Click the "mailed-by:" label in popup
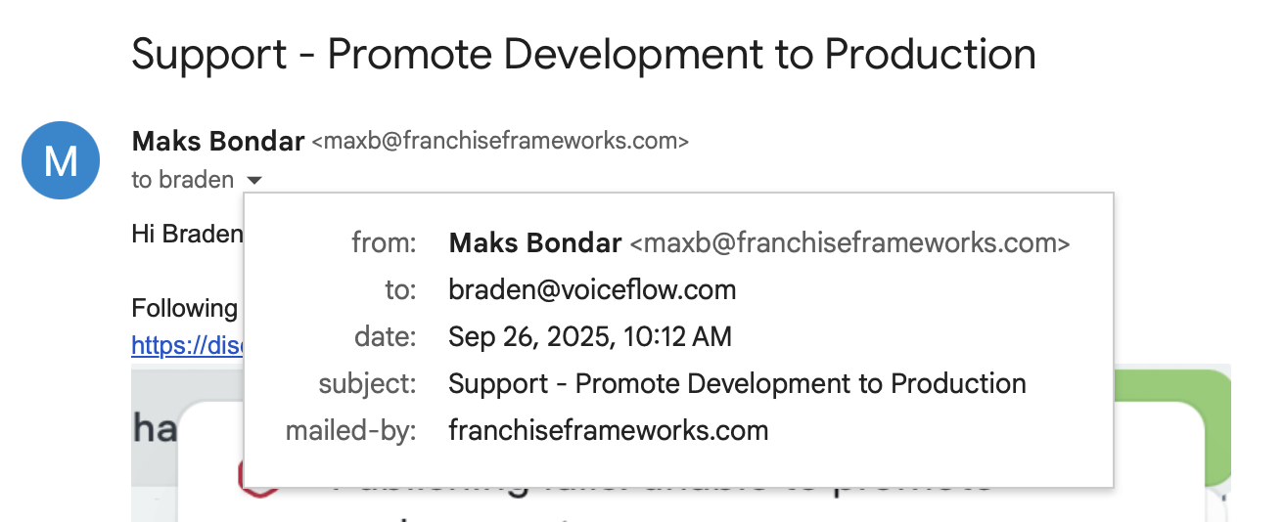Screen dimensions: 1284x522 coord(350,430)
